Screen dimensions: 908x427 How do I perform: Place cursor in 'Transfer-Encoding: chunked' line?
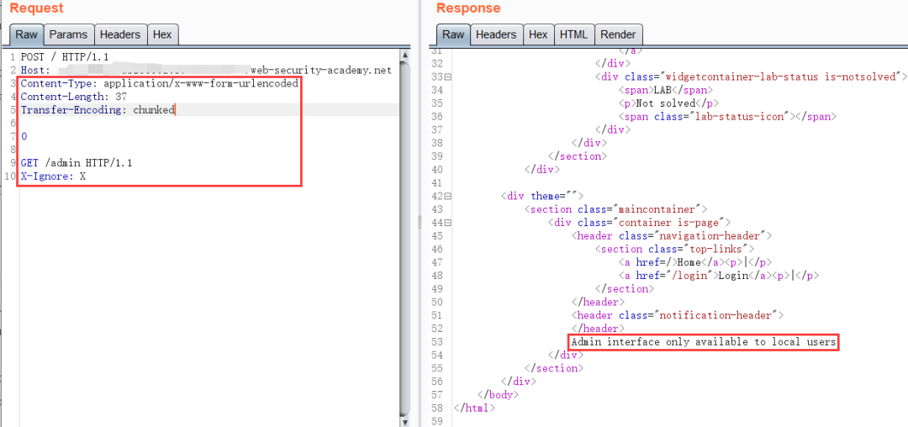coord(98,110)
